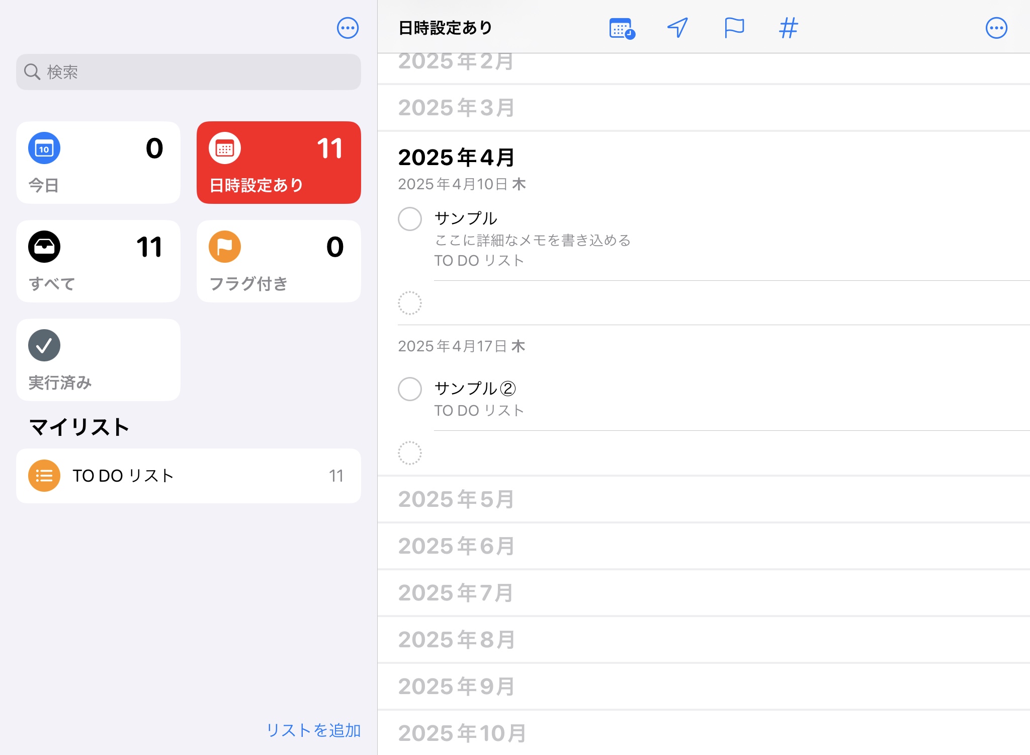Expand the 2025年3月 section

(456, 108)
